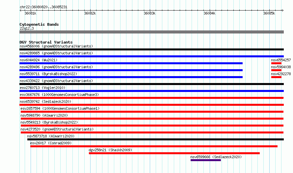The width and height of the screenshot is (293, 173).
Task: Open the nsv5964038 variant label
Action: point(281,67)
